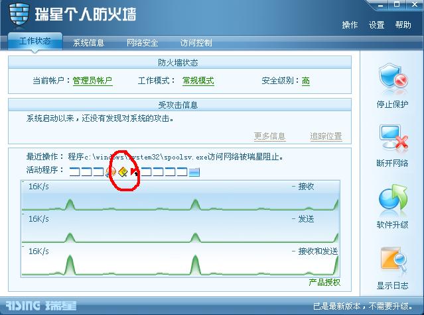This screenshot has width=424, height=315.
Task: Open the 帮助 menu
Action: click(x=403, y=24)
